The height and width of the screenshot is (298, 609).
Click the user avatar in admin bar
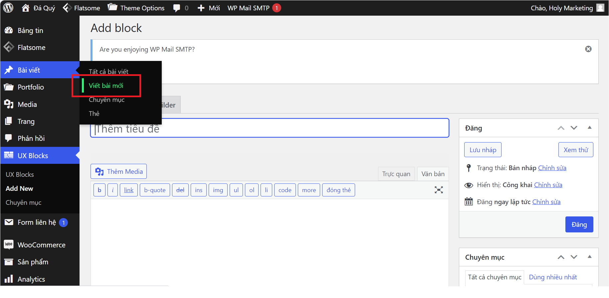600,8
